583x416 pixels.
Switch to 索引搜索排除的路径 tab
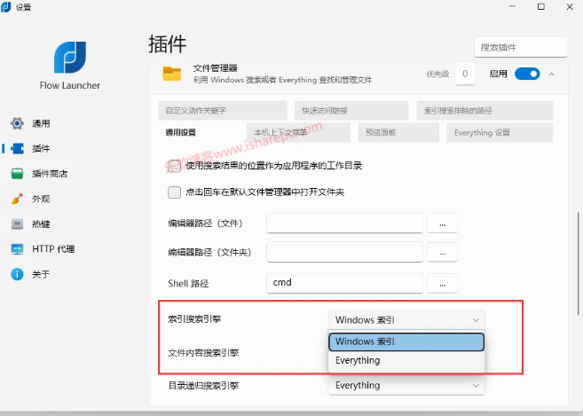pos(485,110)
